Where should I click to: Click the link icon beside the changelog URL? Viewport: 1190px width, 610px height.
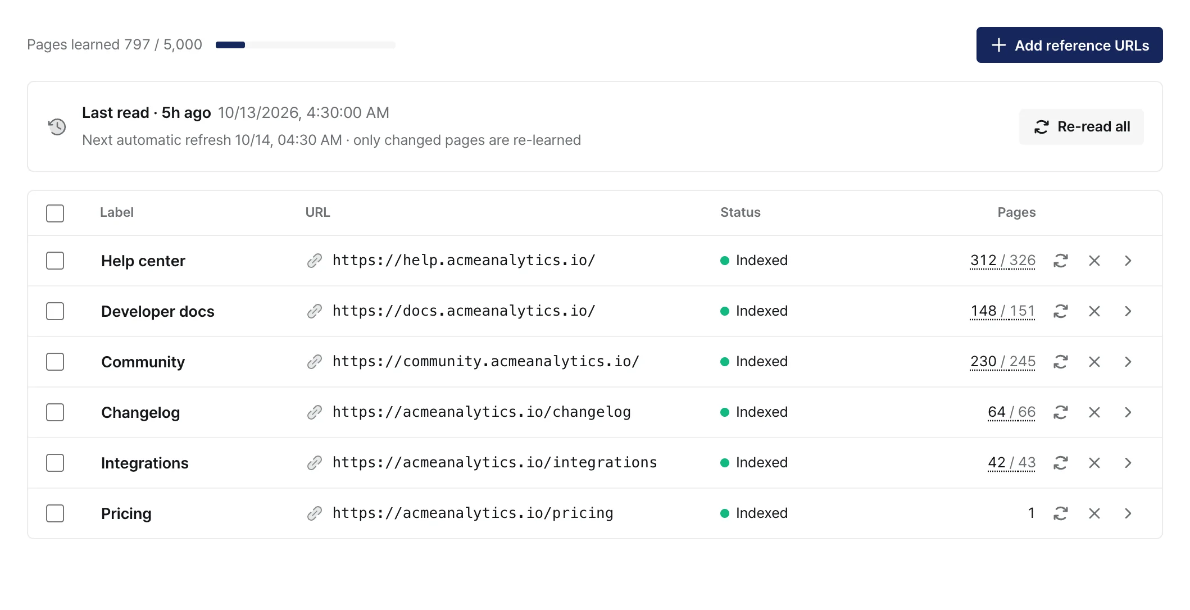coord(315,412)
